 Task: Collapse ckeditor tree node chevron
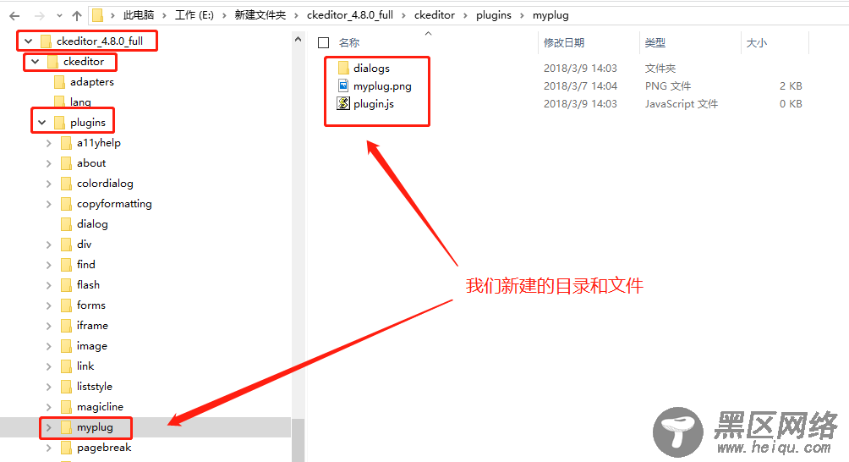click(x=36, y=62)
